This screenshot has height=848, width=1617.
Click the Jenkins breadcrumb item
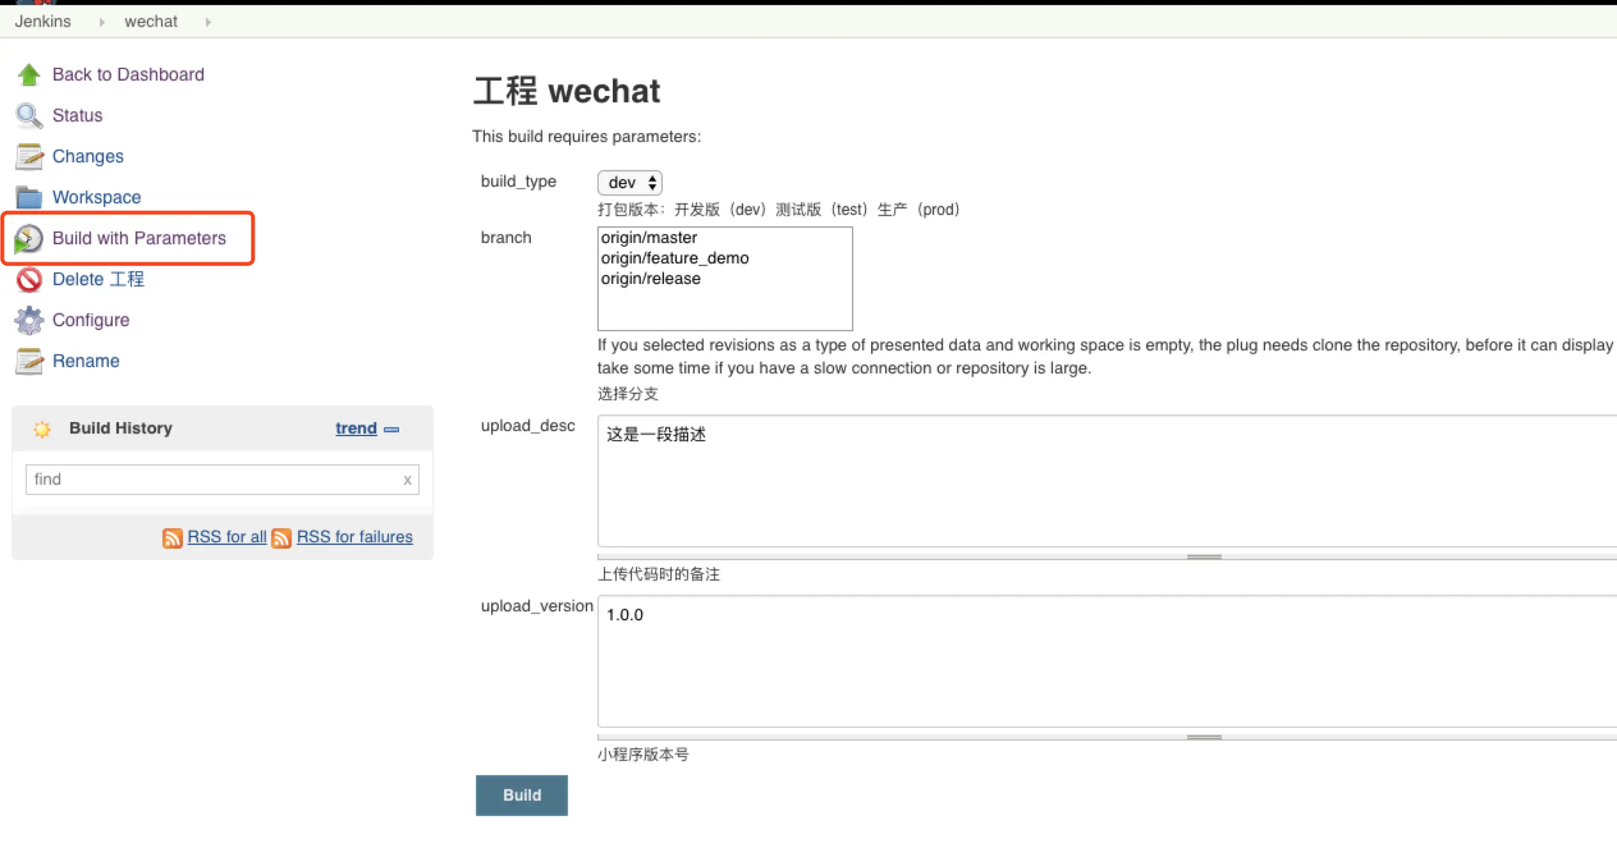tap(43, 22)
